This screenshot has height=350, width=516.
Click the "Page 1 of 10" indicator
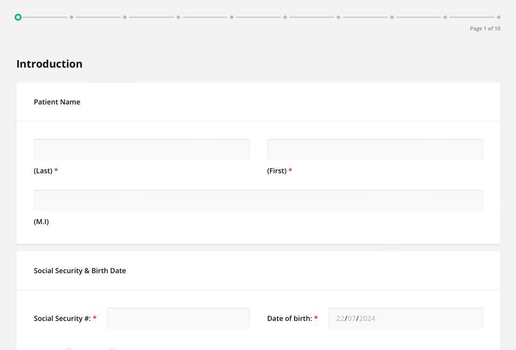[485, 28]
